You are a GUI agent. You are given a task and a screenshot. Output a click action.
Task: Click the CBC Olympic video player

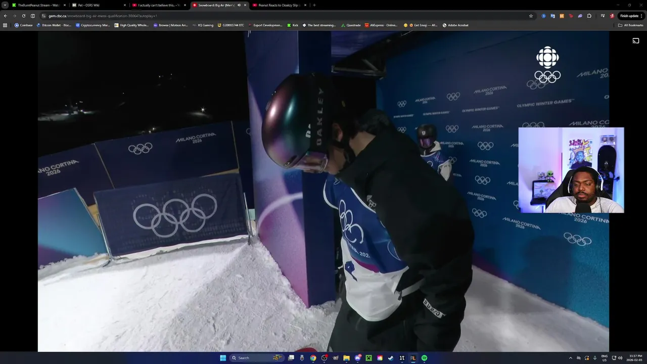pyautogui.click(x=323, y=191)
